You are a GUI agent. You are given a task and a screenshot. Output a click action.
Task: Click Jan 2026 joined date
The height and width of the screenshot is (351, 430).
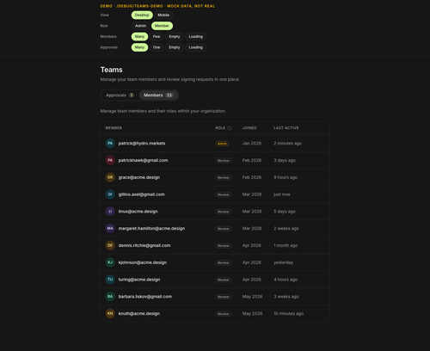(x=252, y=143)
